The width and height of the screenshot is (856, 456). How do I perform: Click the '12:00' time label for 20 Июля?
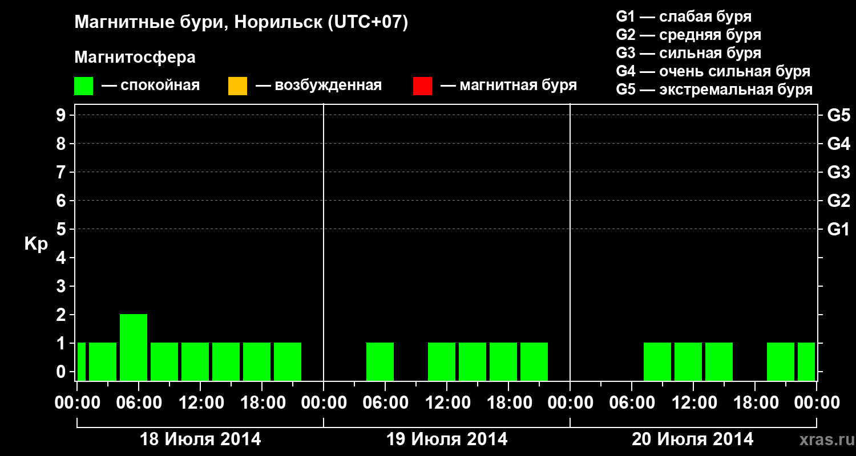pos(693,403)
